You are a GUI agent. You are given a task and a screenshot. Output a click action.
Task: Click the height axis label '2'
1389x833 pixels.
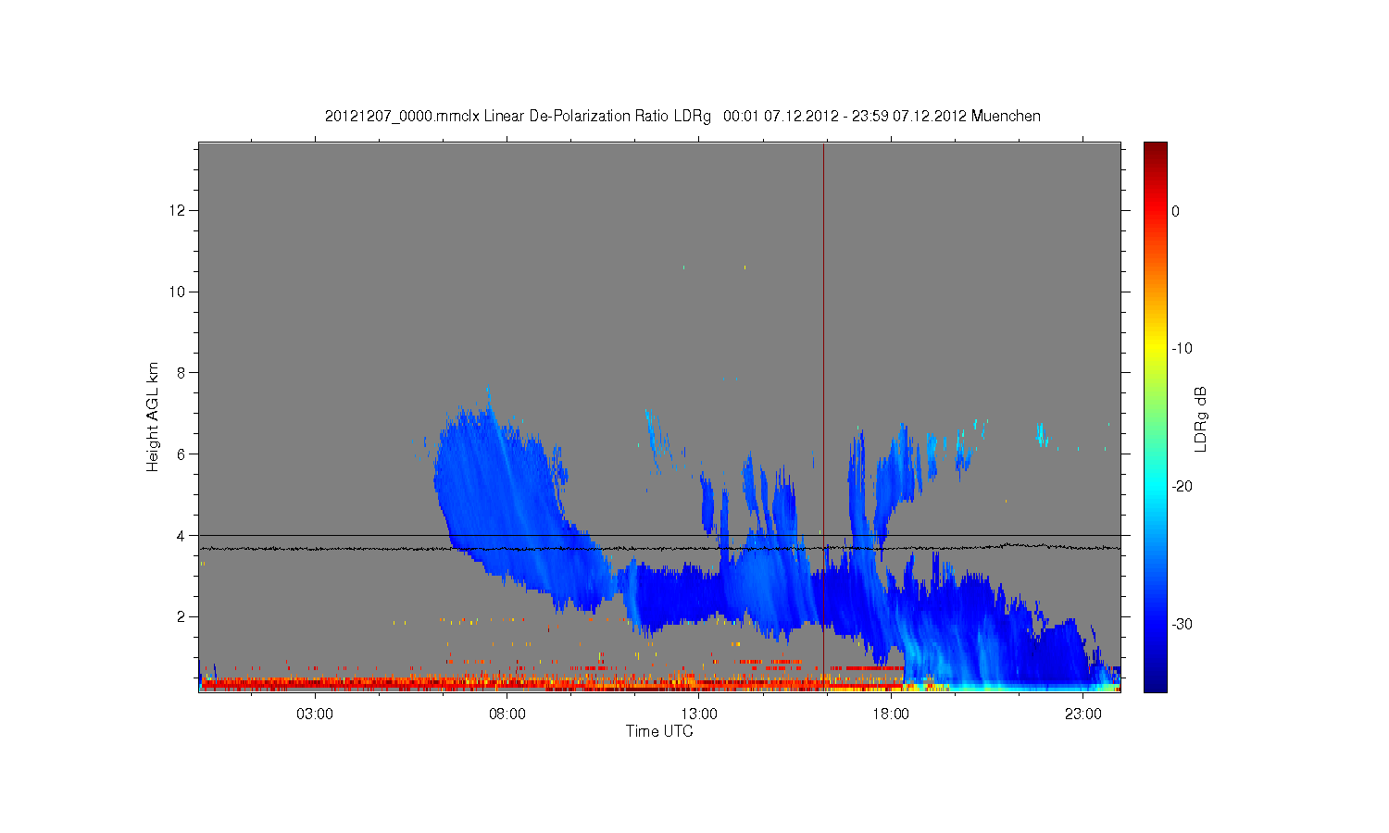click(x=181, y=616)
